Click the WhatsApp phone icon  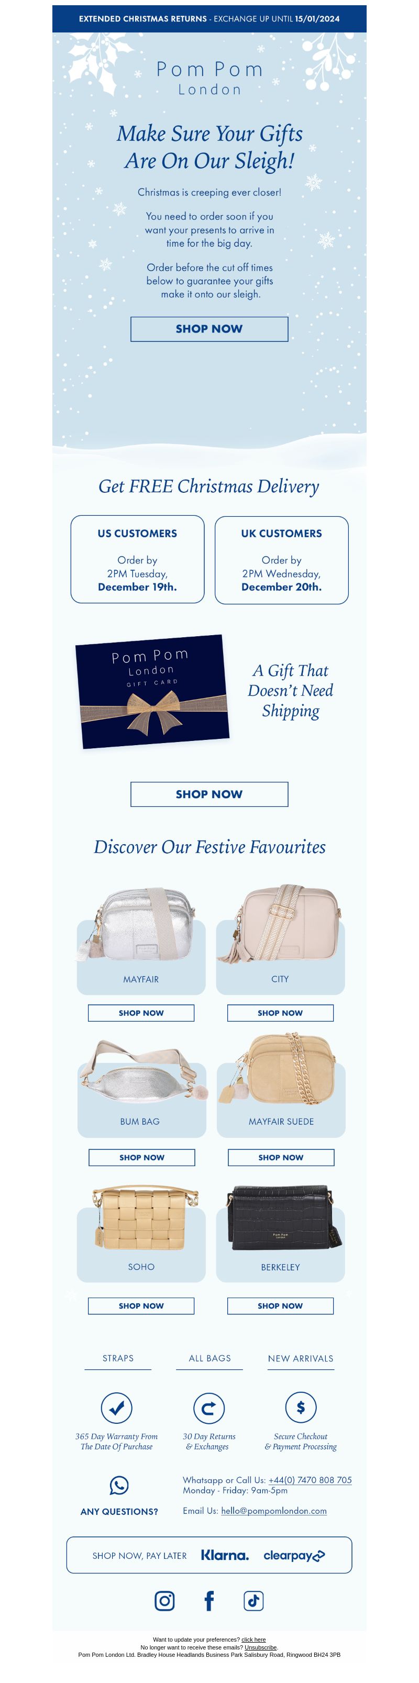tap(119, 1486)
